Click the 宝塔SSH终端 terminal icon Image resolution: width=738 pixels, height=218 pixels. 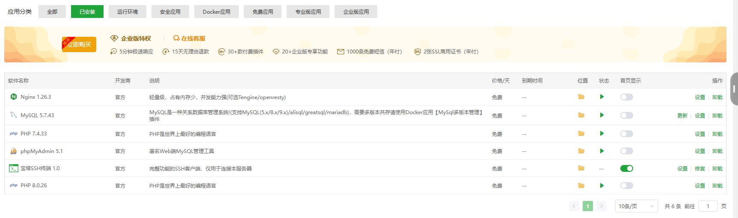point(14,168)
